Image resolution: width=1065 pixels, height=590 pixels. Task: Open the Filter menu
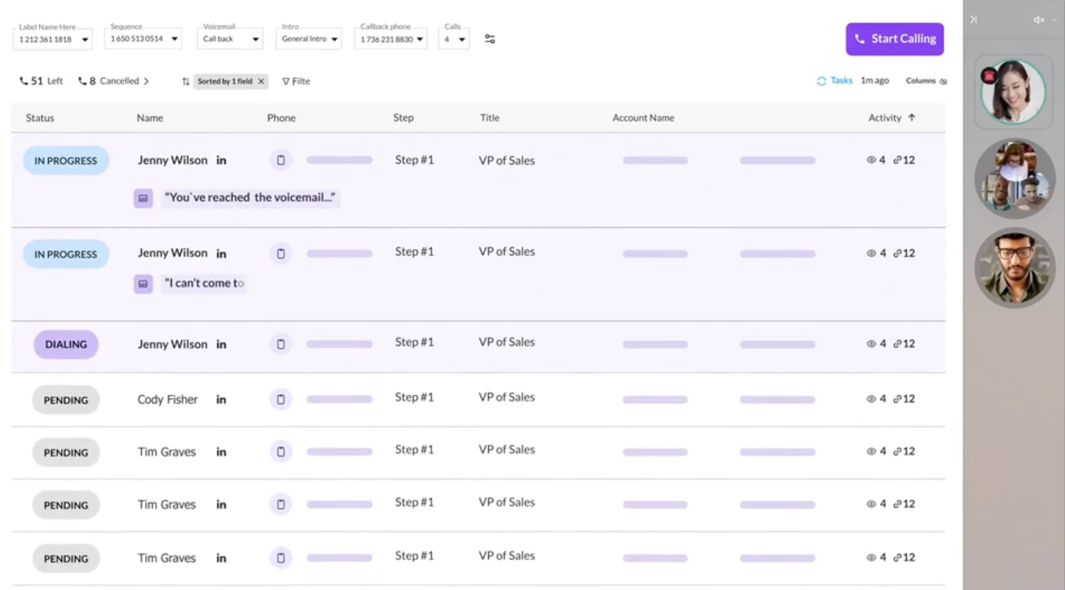[x=296, y=81]
